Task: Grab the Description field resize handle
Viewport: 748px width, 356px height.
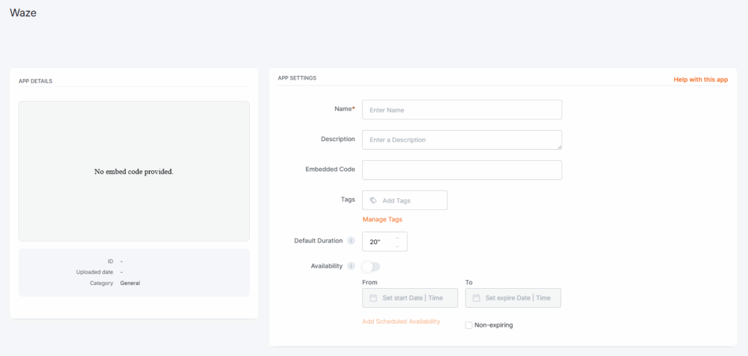Action: coord(558,145)
